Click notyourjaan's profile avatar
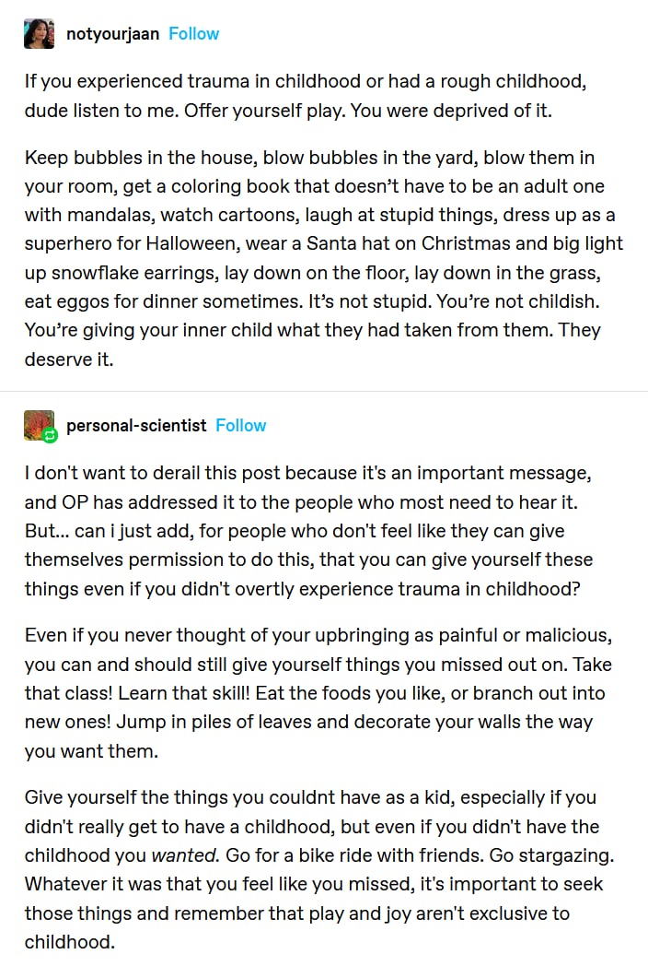 40,34
